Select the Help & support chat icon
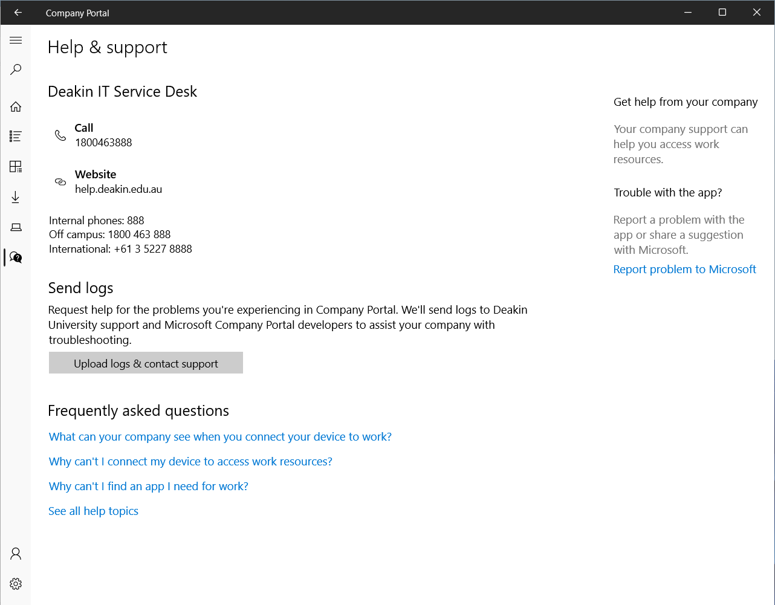 [x=16, y=257]
